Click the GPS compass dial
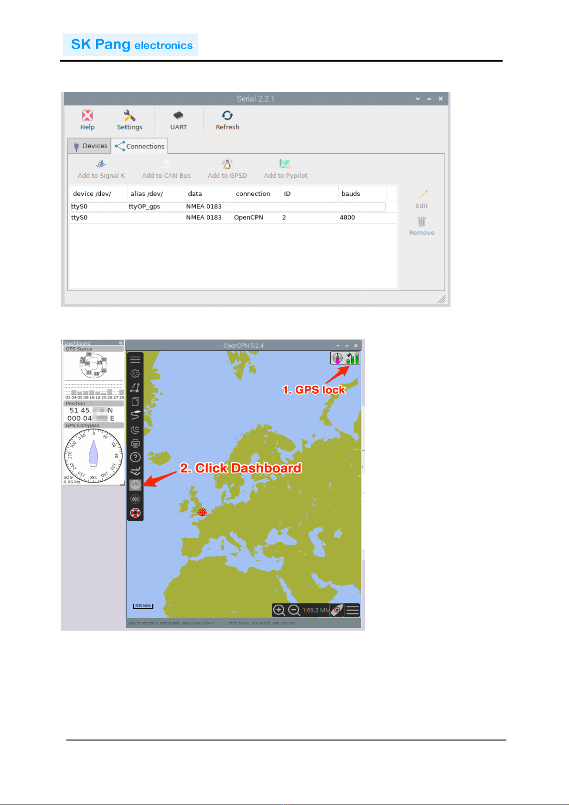Viewport: 569px width, 805px height. coord(94,455)
